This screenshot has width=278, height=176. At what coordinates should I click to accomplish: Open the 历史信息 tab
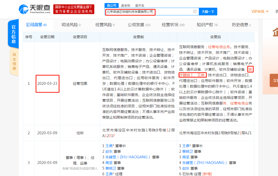pyautogui.click(x=241, y=25)
